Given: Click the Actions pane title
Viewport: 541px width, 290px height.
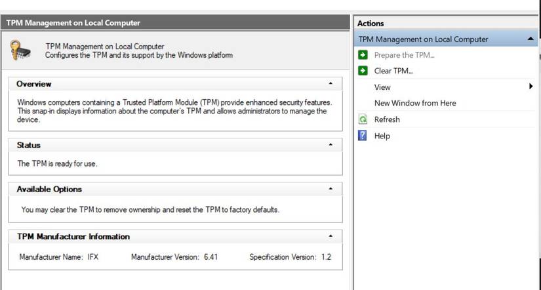Looking at the screenshot, I should point(371,23).
